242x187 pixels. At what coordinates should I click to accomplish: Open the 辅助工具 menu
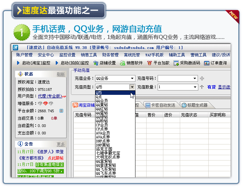[x=177, y=55]
